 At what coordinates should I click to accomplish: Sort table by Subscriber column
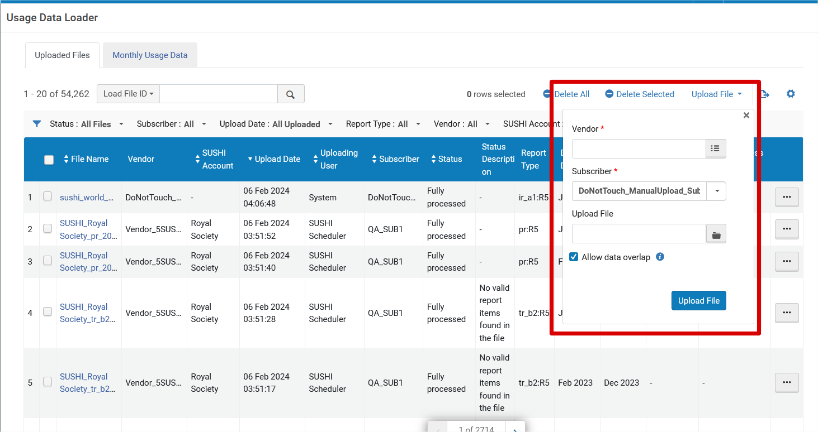[395, 159]
